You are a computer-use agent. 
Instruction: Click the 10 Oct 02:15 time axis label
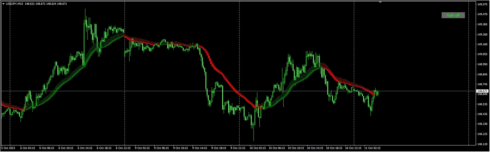[258, 148]
